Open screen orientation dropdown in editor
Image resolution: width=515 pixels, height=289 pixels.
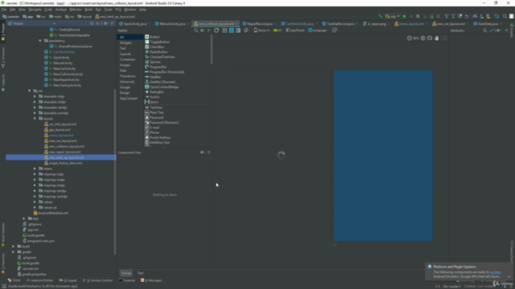(247, 31)
